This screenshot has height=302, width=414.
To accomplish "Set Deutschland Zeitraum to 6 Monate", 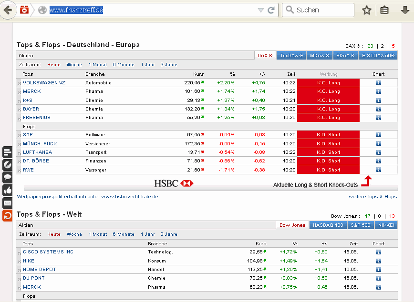I will (x=124, y=65).
